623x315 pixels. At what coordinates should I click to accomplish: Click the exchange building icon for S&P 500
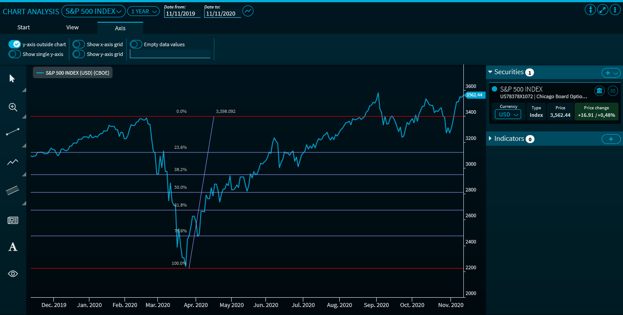[599, 91]
